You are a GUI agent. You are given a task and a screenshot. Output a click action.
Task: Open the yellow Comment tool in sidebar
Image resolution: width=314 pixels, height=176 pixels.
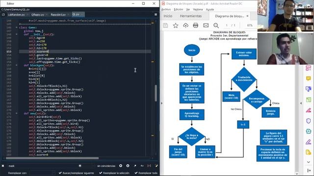click(x=309, y=78)
